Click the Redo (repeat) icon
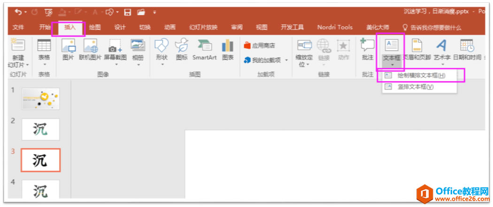This screenshot has width=493, height=207. (x=35, y=12)
